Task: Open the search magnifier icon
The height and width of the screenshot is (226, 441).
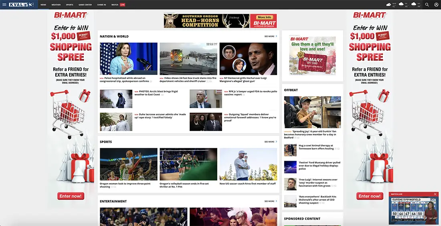Action: (427, 4)
